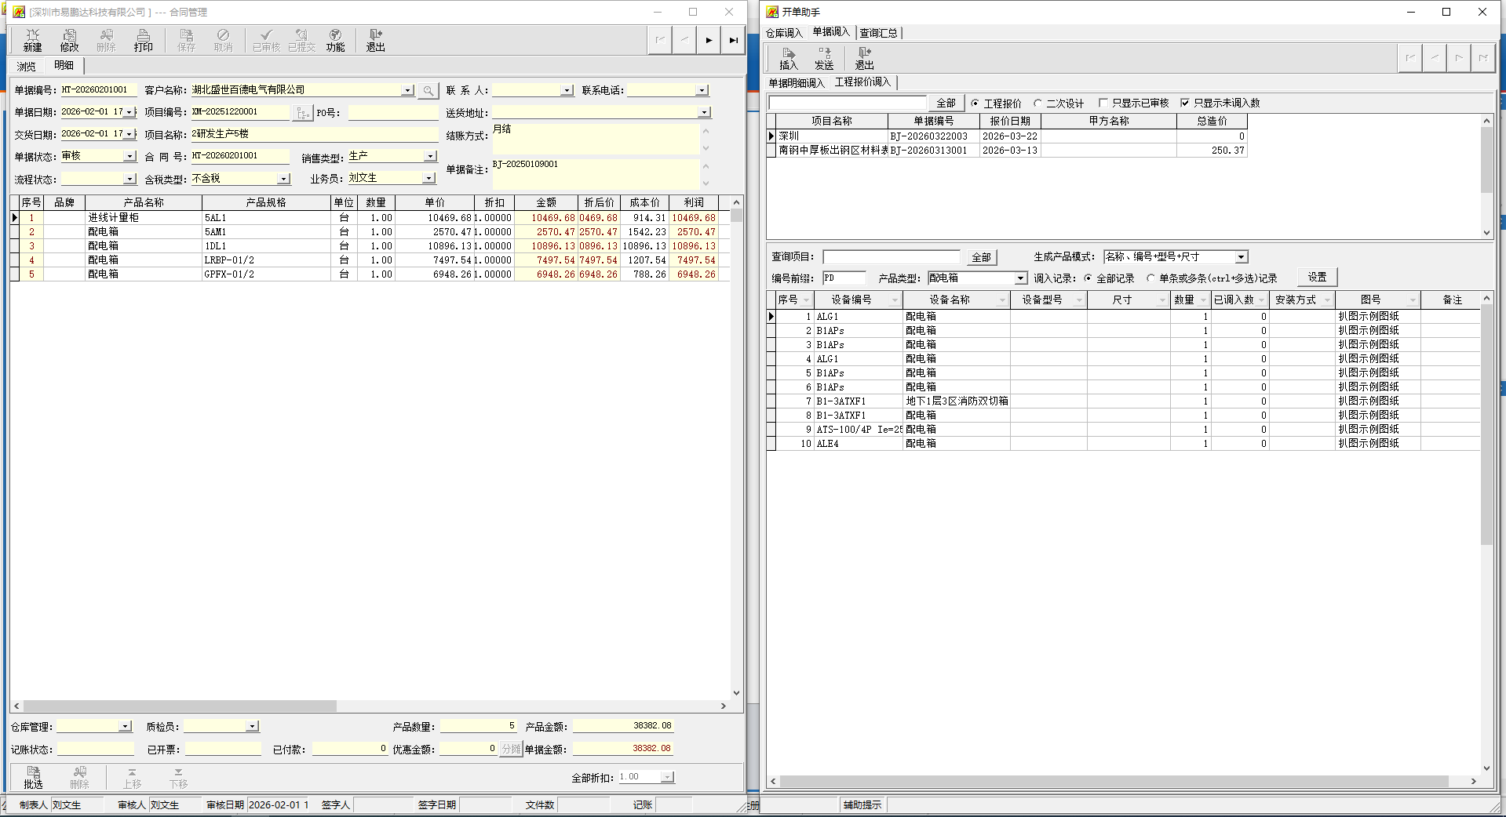Click the 插入 (Insert) icon in 开单助手
1506x817 pixels.
788,59
